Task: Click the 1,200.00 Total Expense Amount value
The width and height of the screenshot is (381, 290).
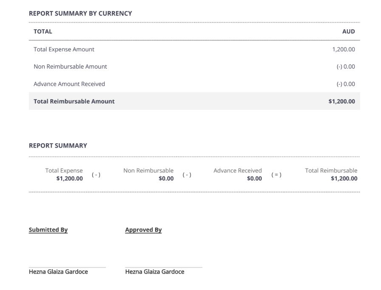Action: point(344,49)
